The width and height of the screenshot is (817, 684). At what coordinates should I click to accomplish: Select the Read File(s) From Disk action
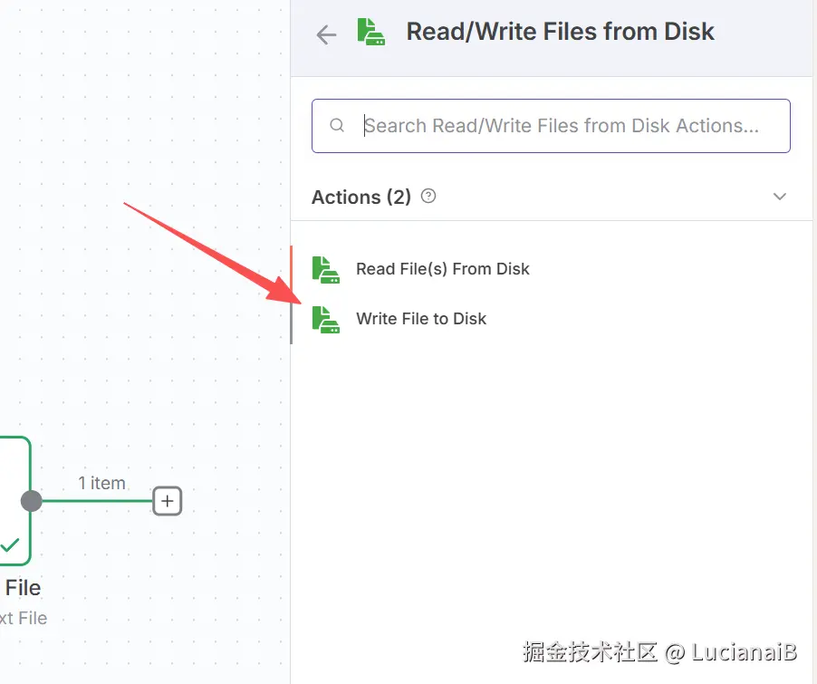coord(442,269)
